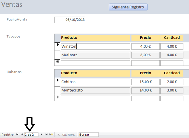Click the Producto header in Tabacos subform
Viewport: 189px width, 138px height.
95,38
